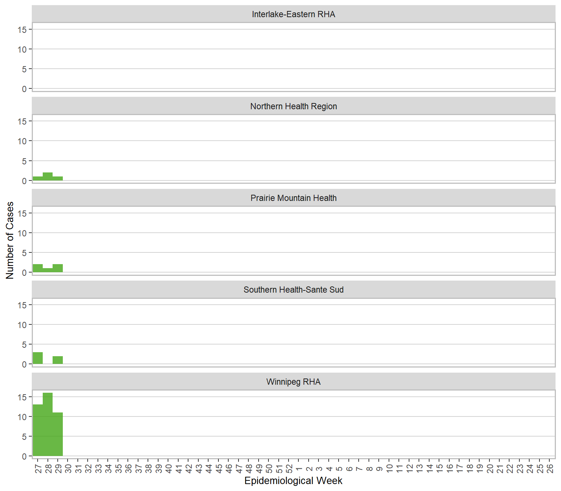Select the Winnipeg RHA week 27 bar
561x491 pixels.
(x=38, y=430)
